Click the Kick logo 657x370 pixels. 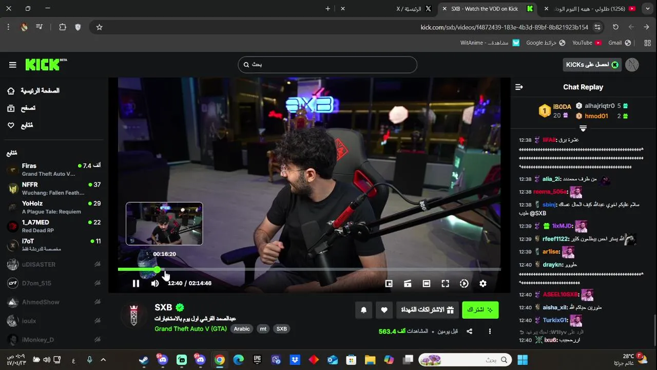point(46,64)
